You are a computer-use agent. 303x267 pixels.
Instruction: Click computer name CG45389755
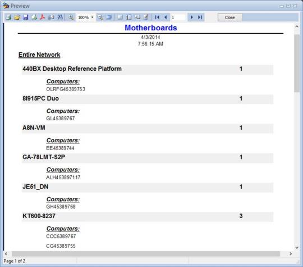(61, 246)
